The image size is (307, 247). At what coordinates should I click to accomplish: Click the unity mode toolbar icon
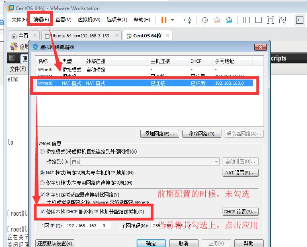pyautogui.click(x=282, y=20)
